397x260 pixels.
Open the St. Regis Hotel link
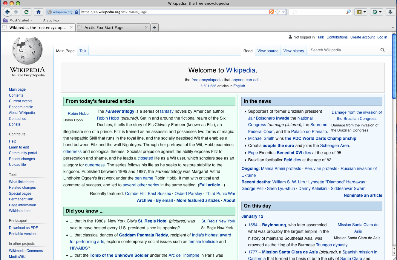click(x=153, y=221)
